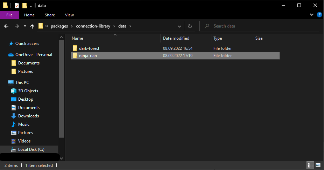Go back with the Back arrow
The height and width of the screenshot is (170, 324).
6,26
